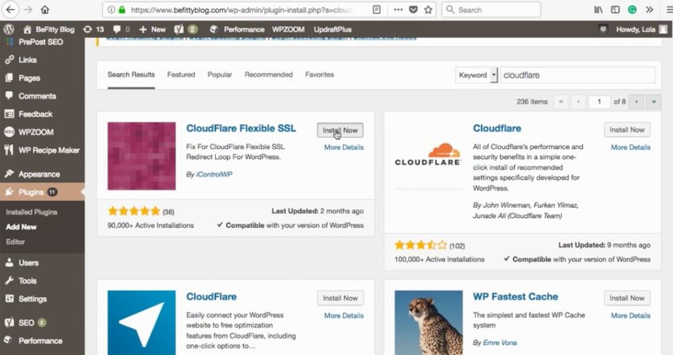Install CloudFlare Flexible SSL plugin now

340,131
